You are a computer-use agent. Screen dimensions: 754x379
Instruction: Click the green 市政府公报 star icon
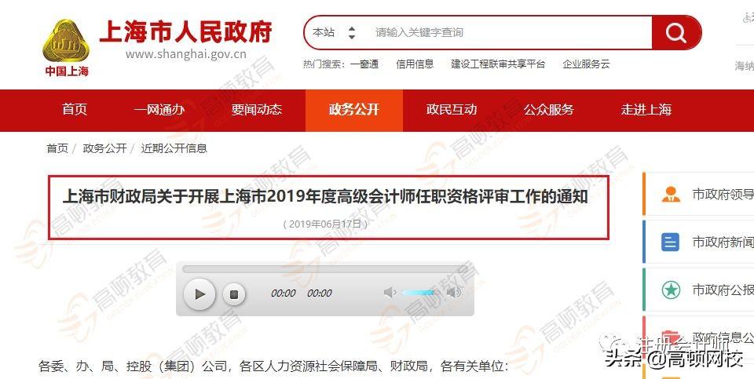coord(671,290)
